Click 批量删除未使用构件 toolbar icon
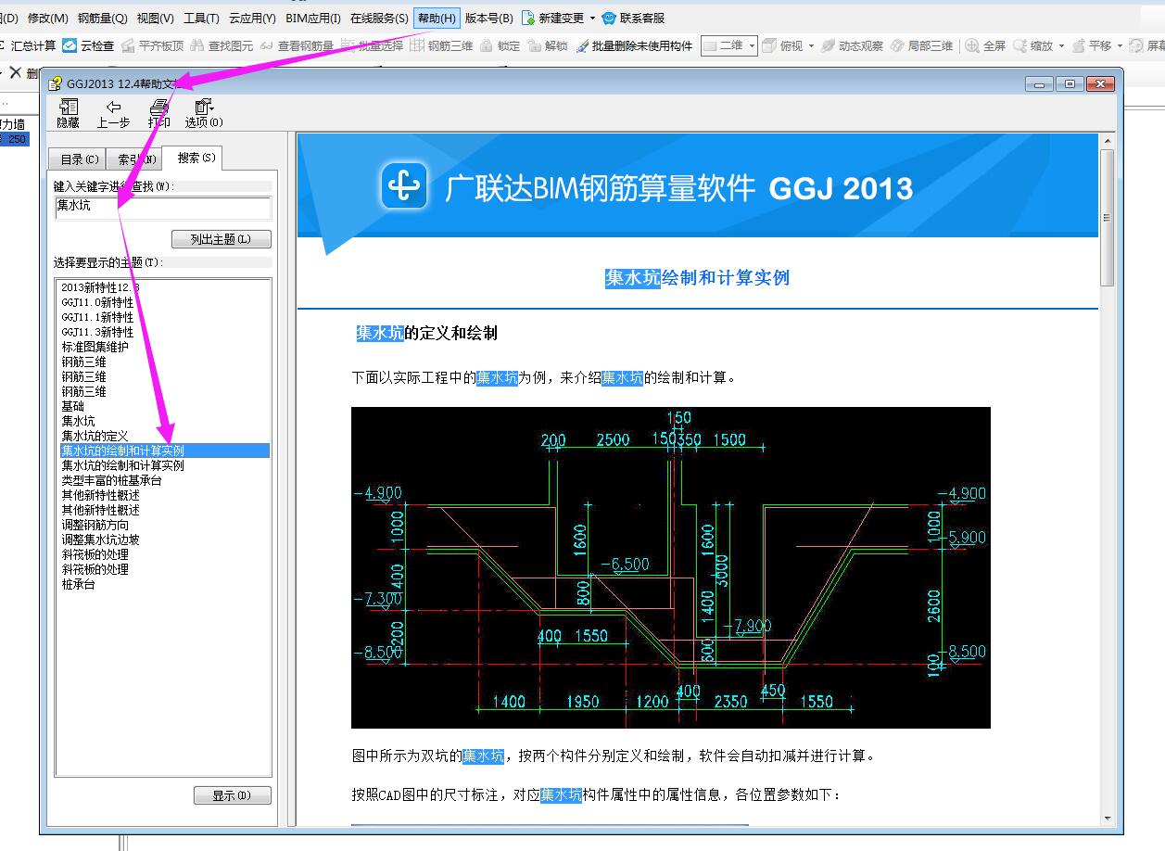Image resolution: width=1165 pixels, height=851 pixels. click(582, 45)
